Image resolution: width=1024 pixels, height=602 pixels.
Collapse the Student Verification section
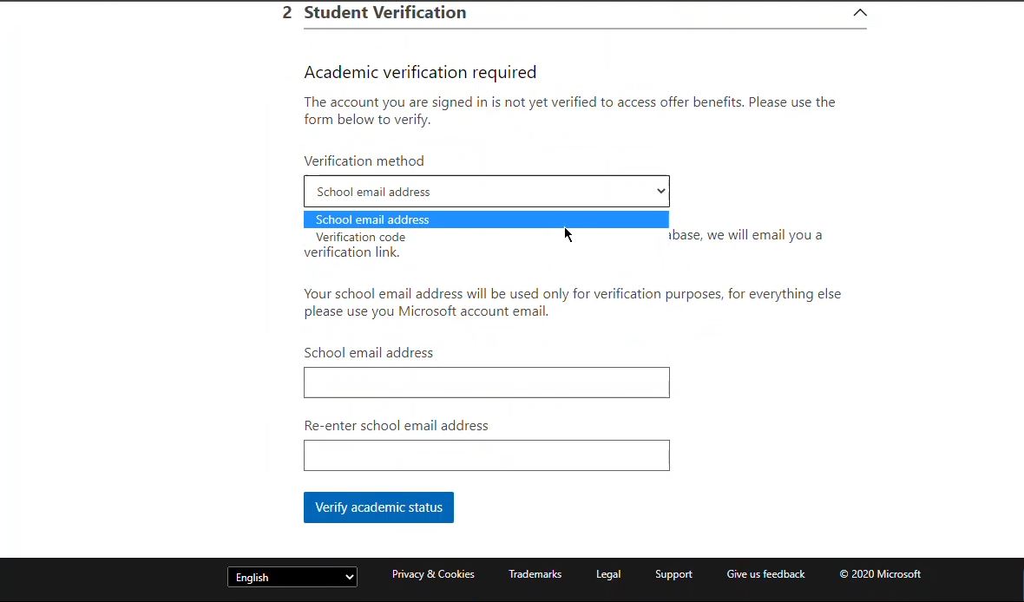(860, 12)
